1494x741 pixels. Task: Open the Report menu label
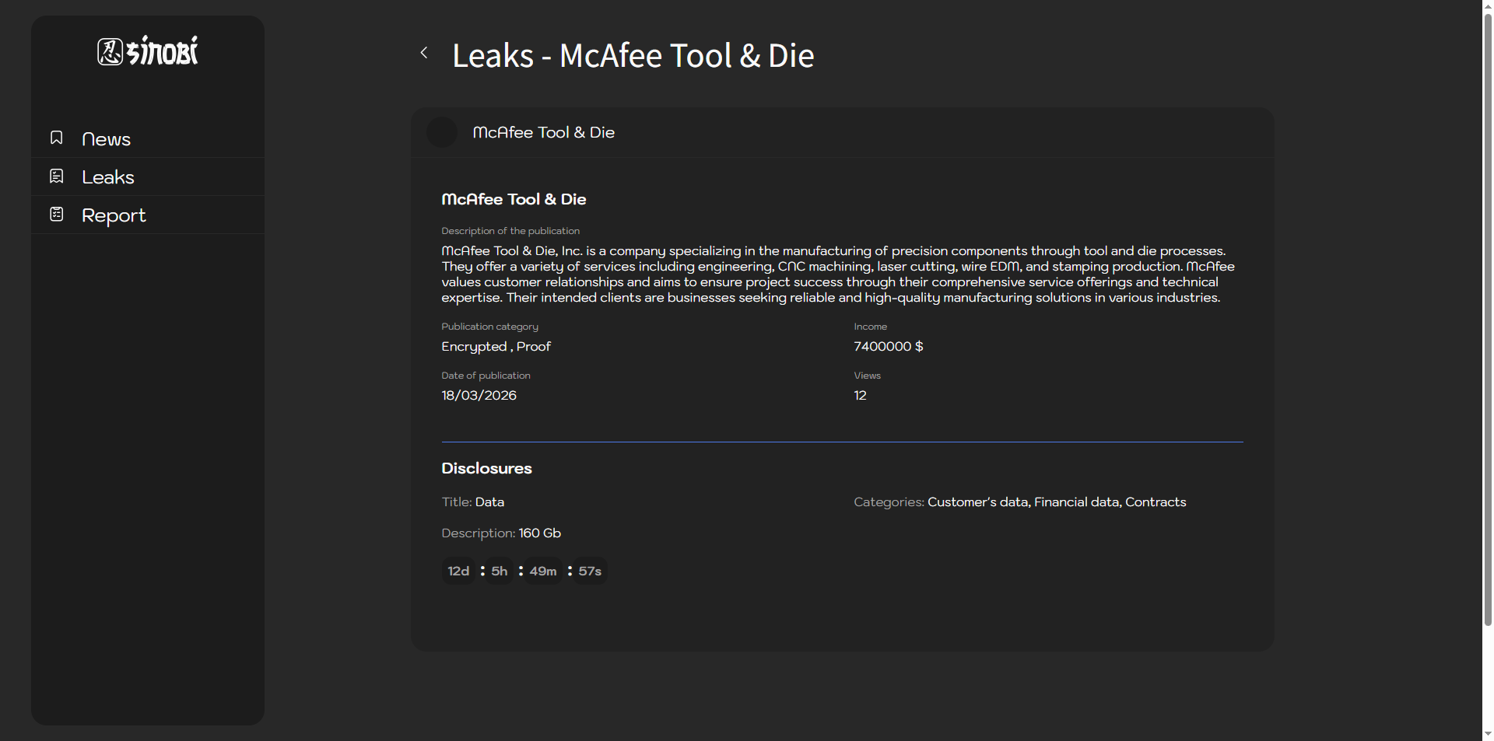(114, 215)
